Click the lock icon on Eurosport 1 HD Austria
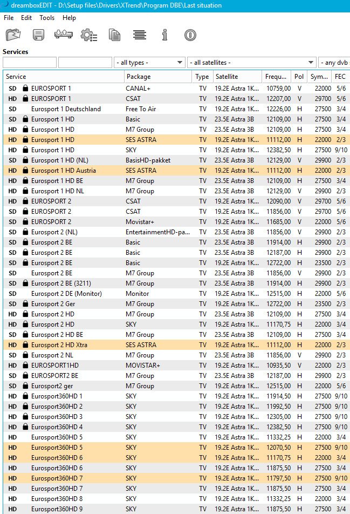The width and height of the screenshot is (350, 514). click(25, 170)
